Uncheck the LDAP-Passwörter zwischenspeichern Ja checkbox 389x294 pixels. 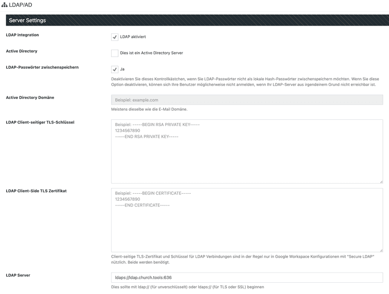point(115,69)
